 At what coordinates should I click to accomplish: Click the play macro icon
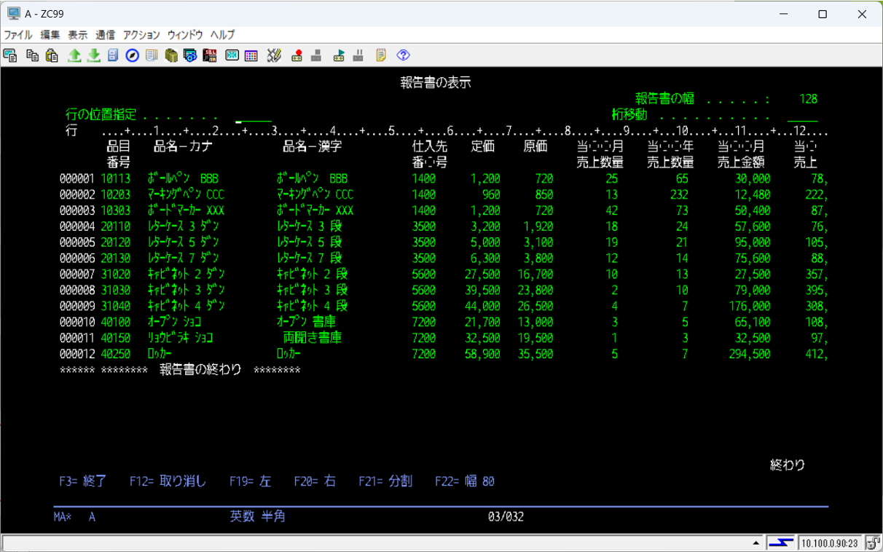tap(338, 55)
